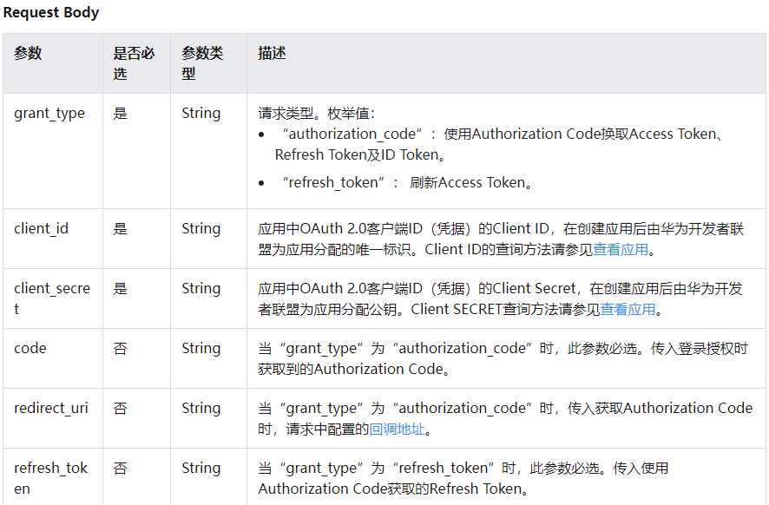Click String type in grant_type row
The width and height of the screenshot is (769, 505).
point(201,114)
